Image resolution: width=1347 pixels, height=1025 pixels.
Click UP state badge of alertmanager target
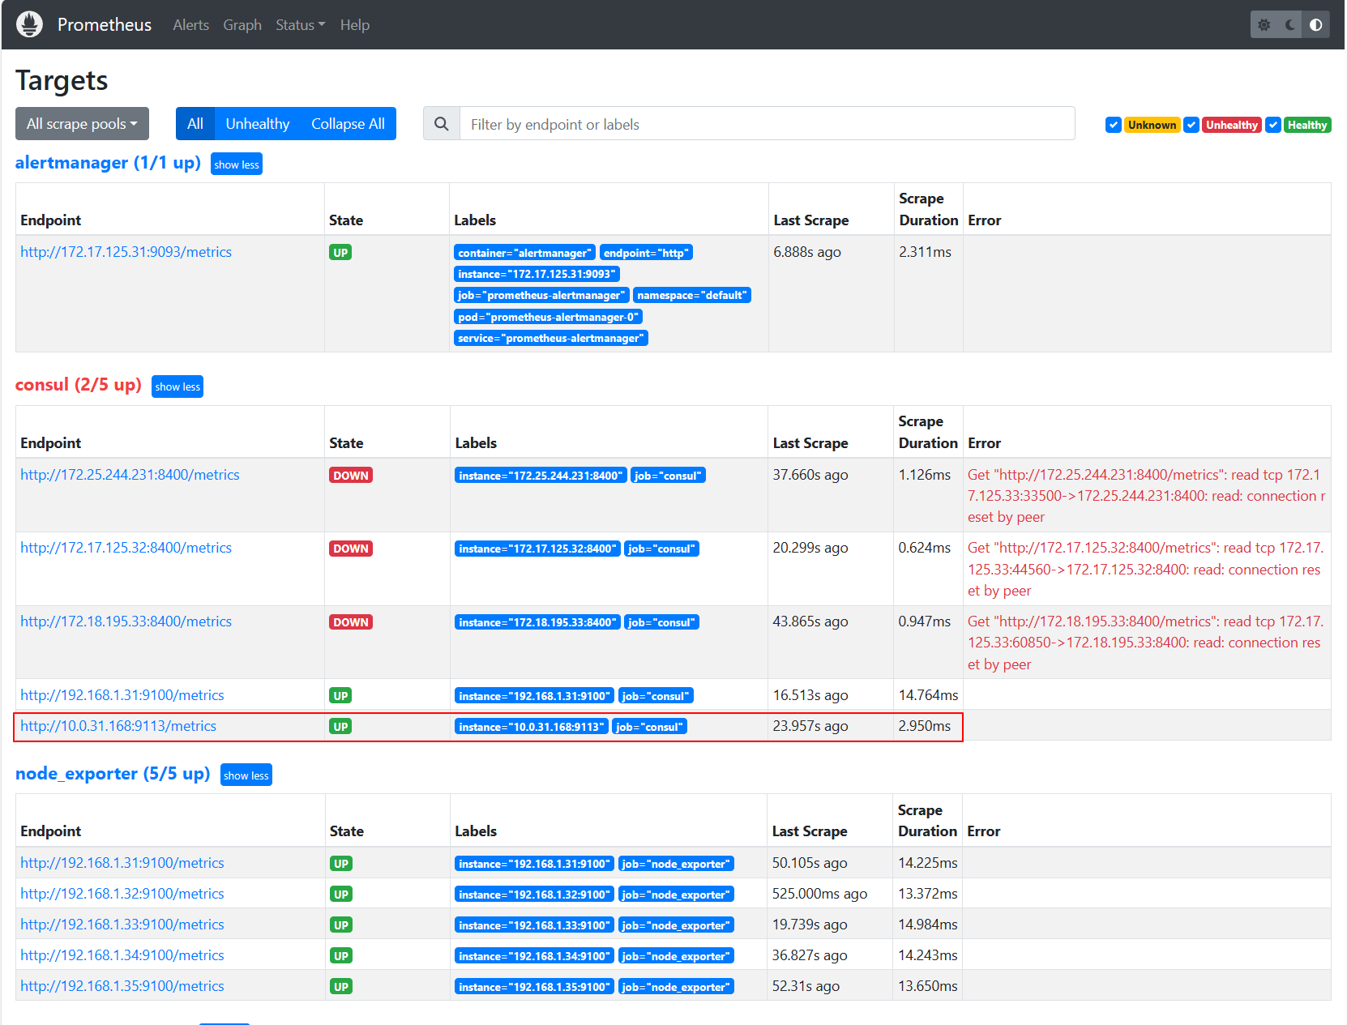(x=341, y=253)
